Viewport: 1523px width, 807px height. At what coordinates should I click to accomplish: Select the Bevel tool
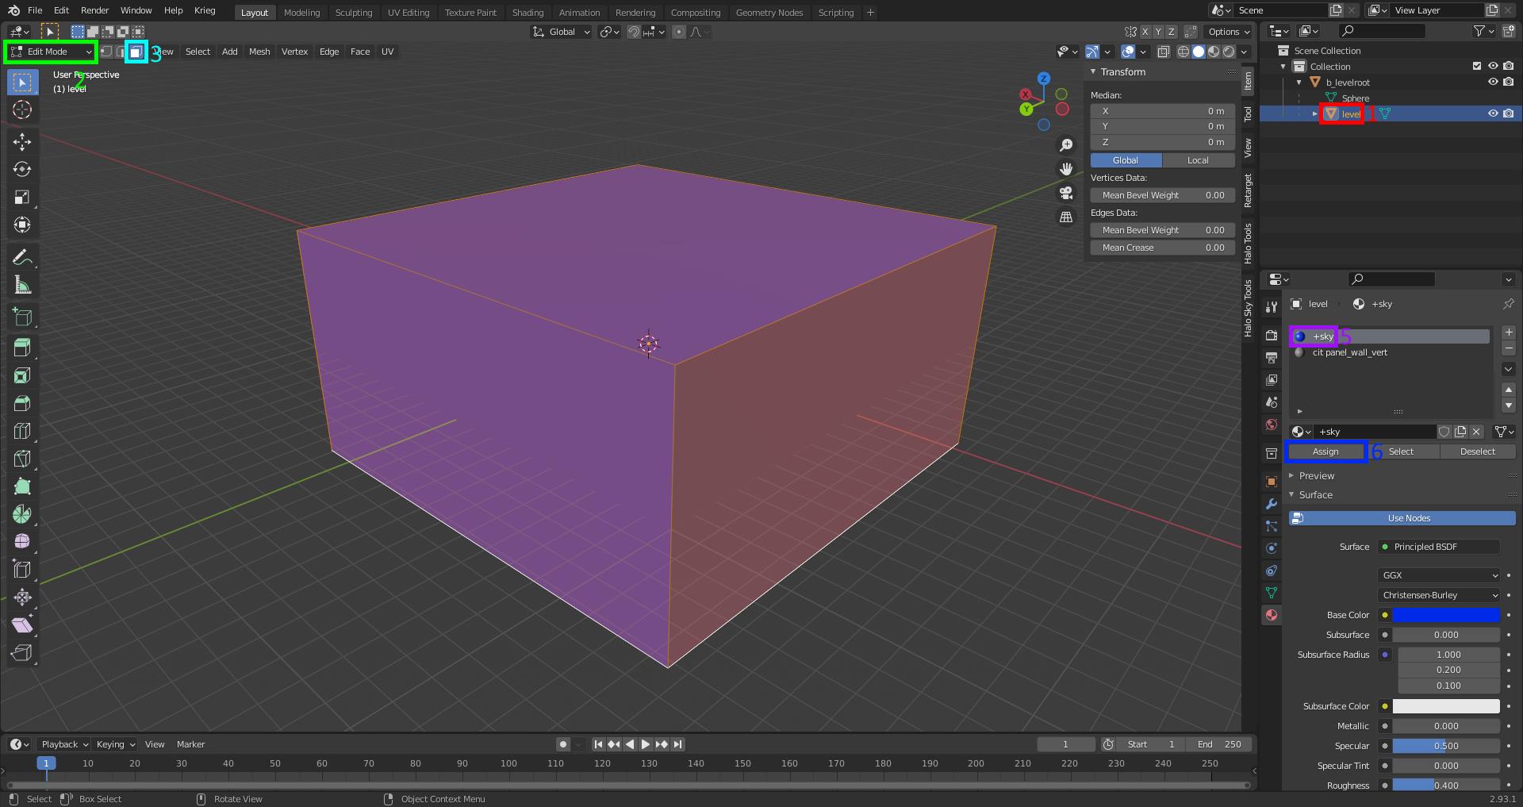pyautogui.click(x=22, y=403)
